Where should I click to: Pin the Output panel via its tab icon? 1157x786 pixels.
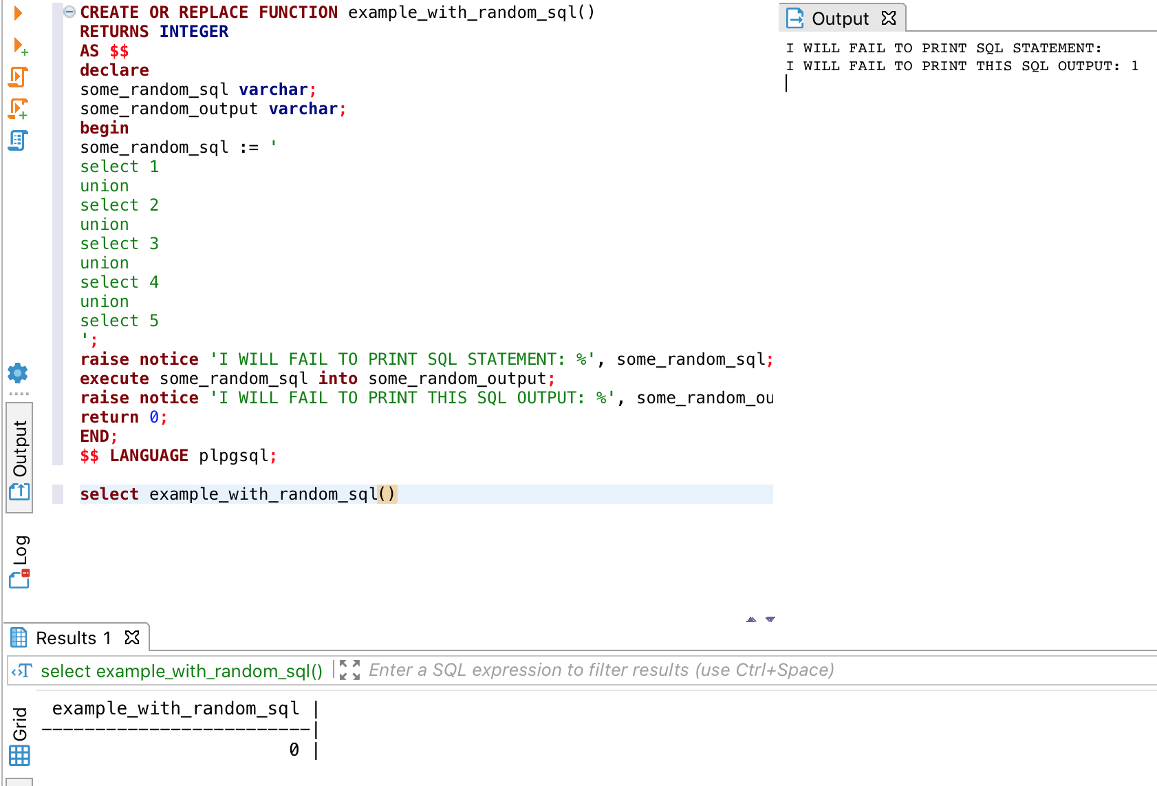887,19
